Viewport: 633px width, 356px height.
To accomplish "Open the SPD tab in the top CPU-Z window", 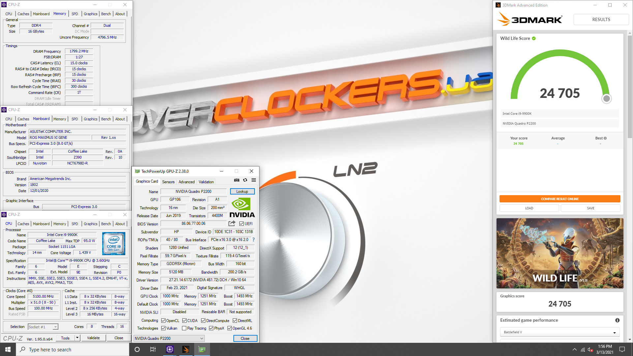I will [75, 14].
